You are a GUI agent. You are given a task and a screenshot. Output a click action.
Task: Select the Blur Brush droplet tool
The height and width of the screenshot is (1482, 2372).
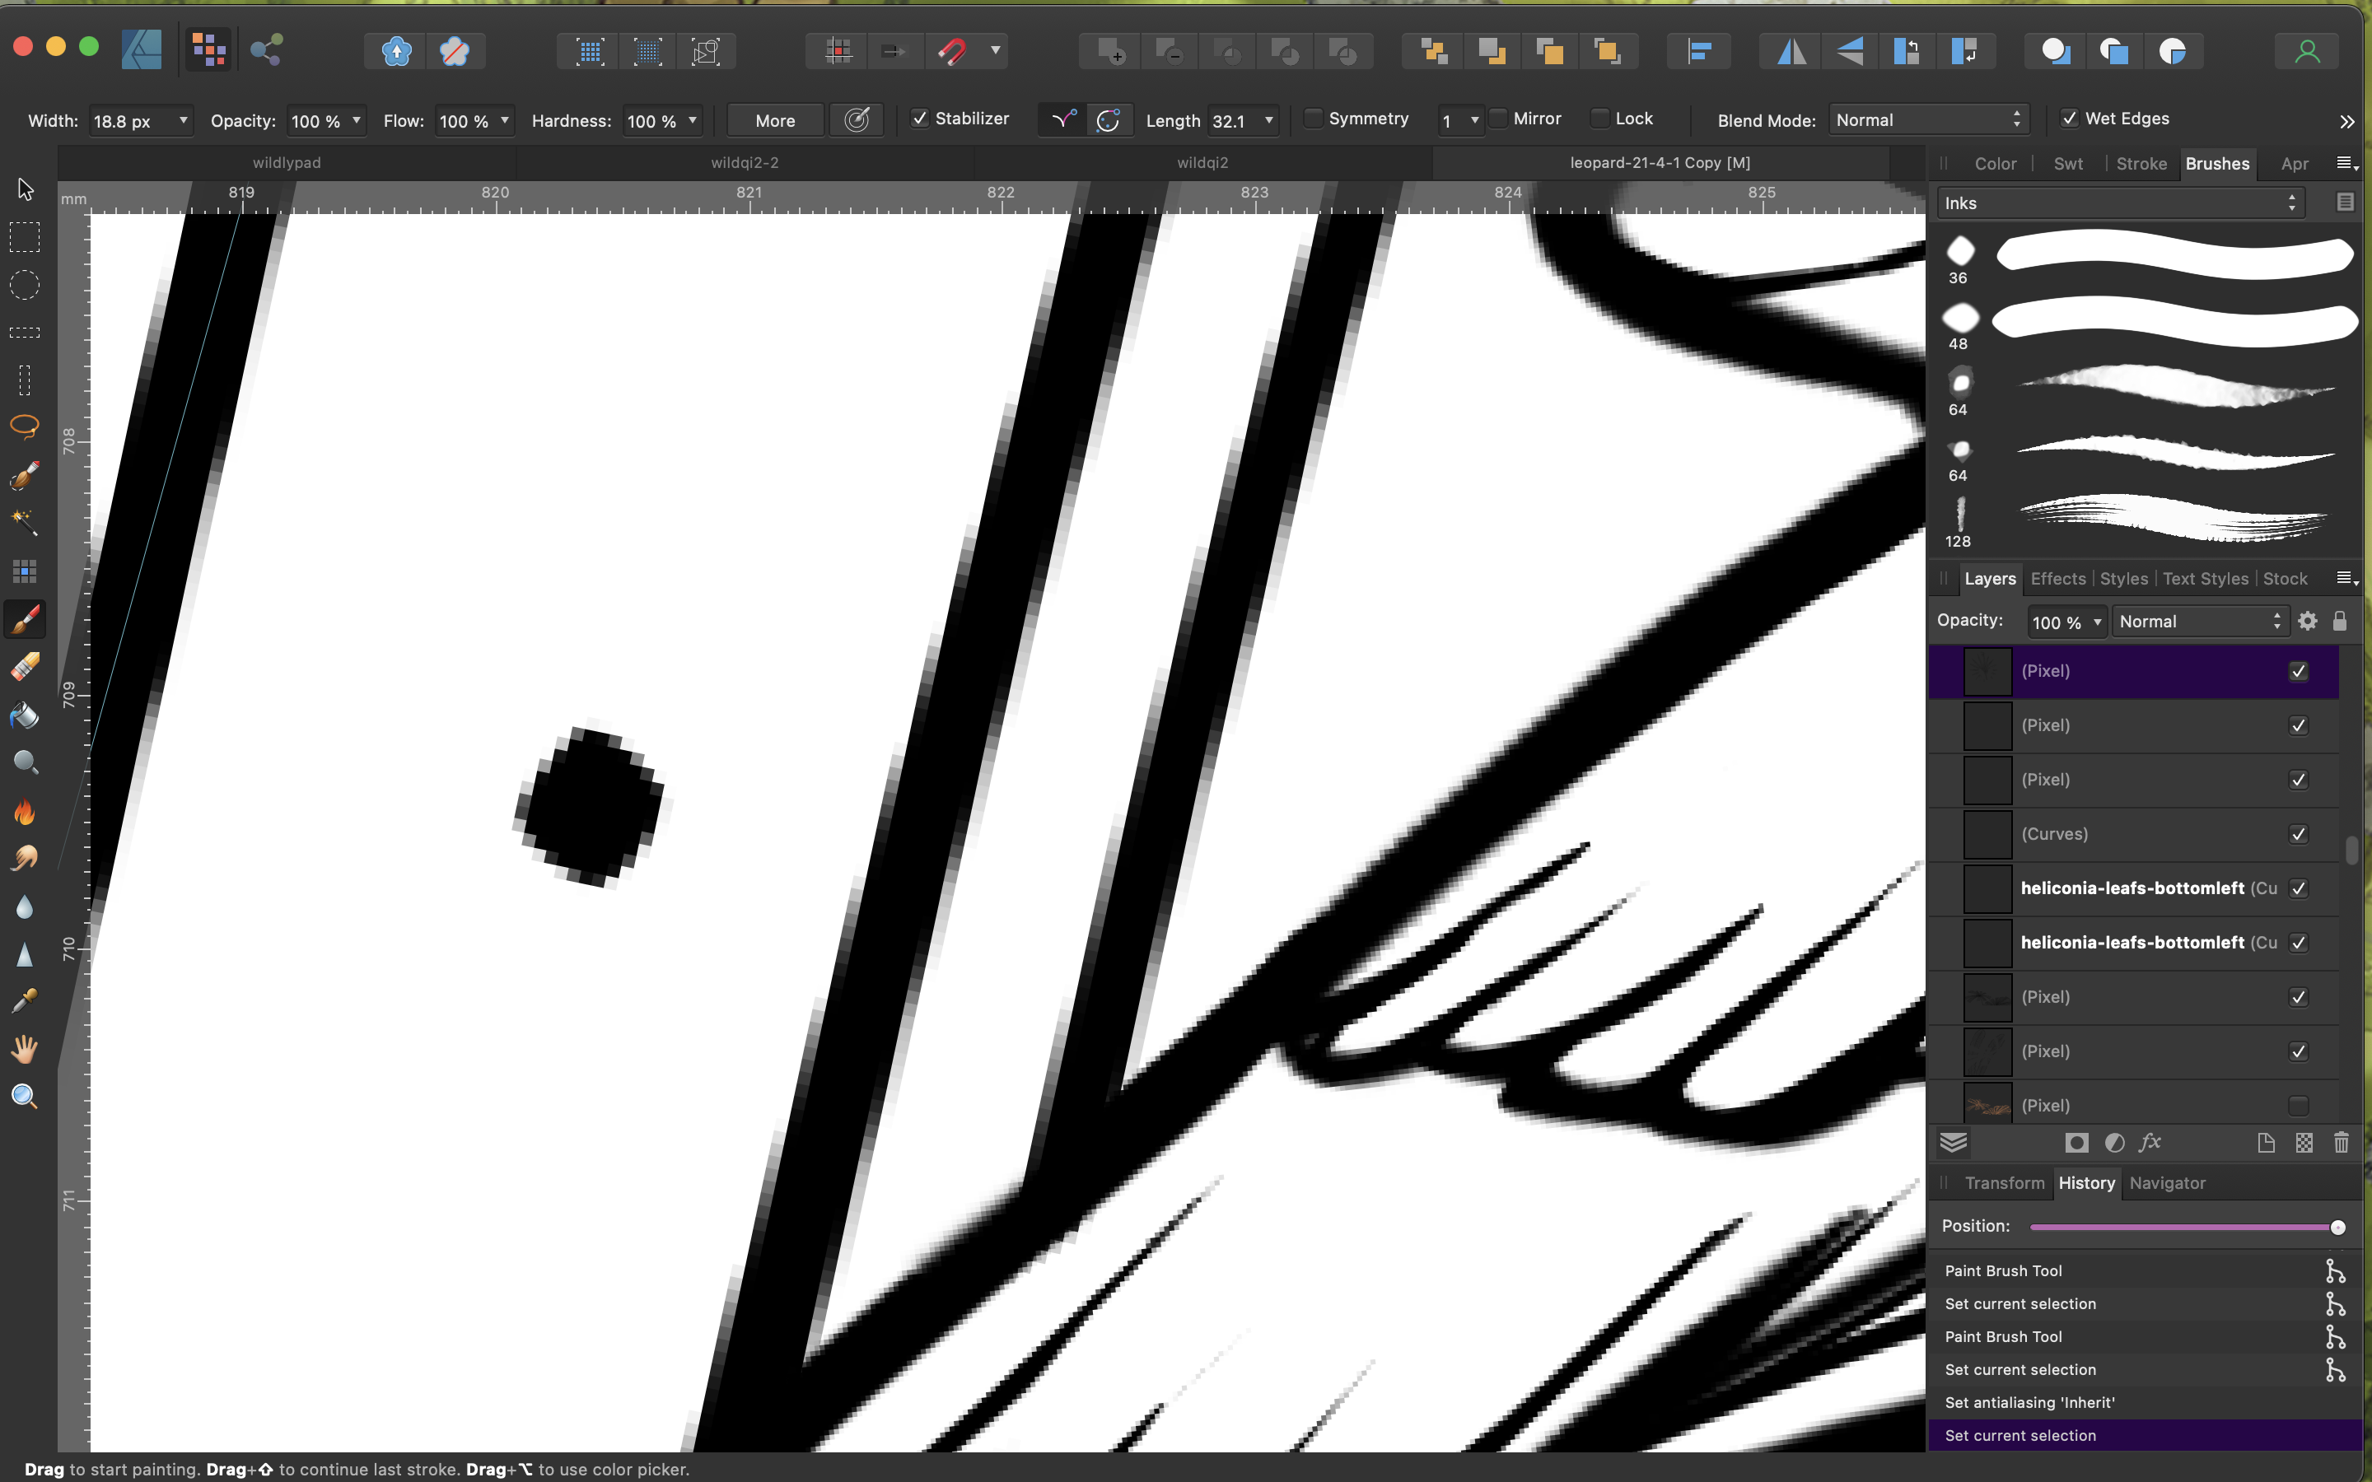coord(25,906)
